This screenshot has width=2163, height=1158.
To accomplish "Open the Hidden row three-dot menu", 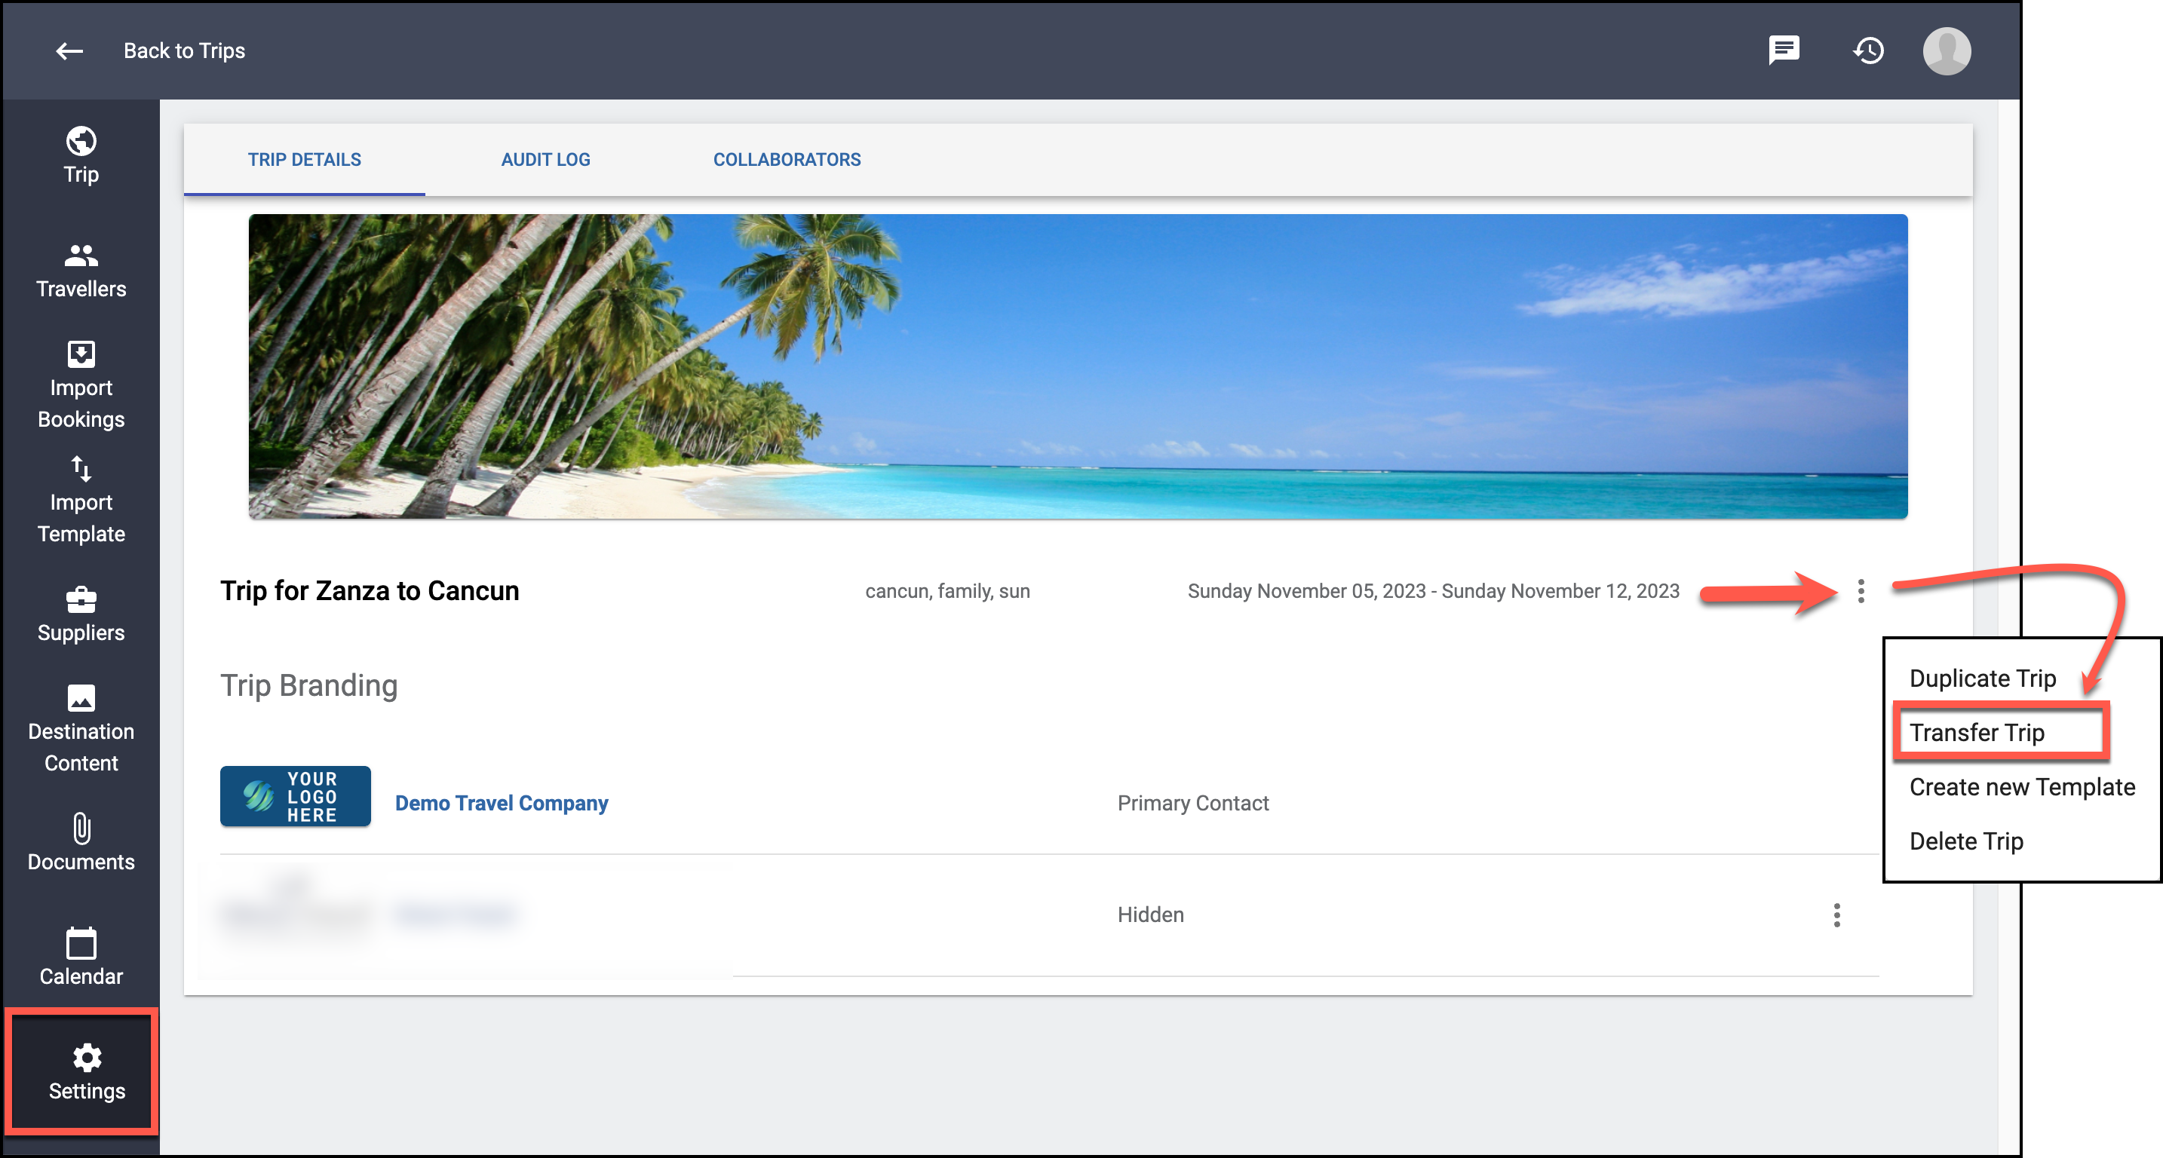I will point(1836,914).
